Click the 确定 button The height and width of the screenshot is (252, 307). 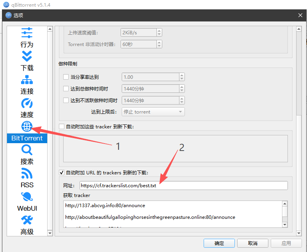coord(219,243)
